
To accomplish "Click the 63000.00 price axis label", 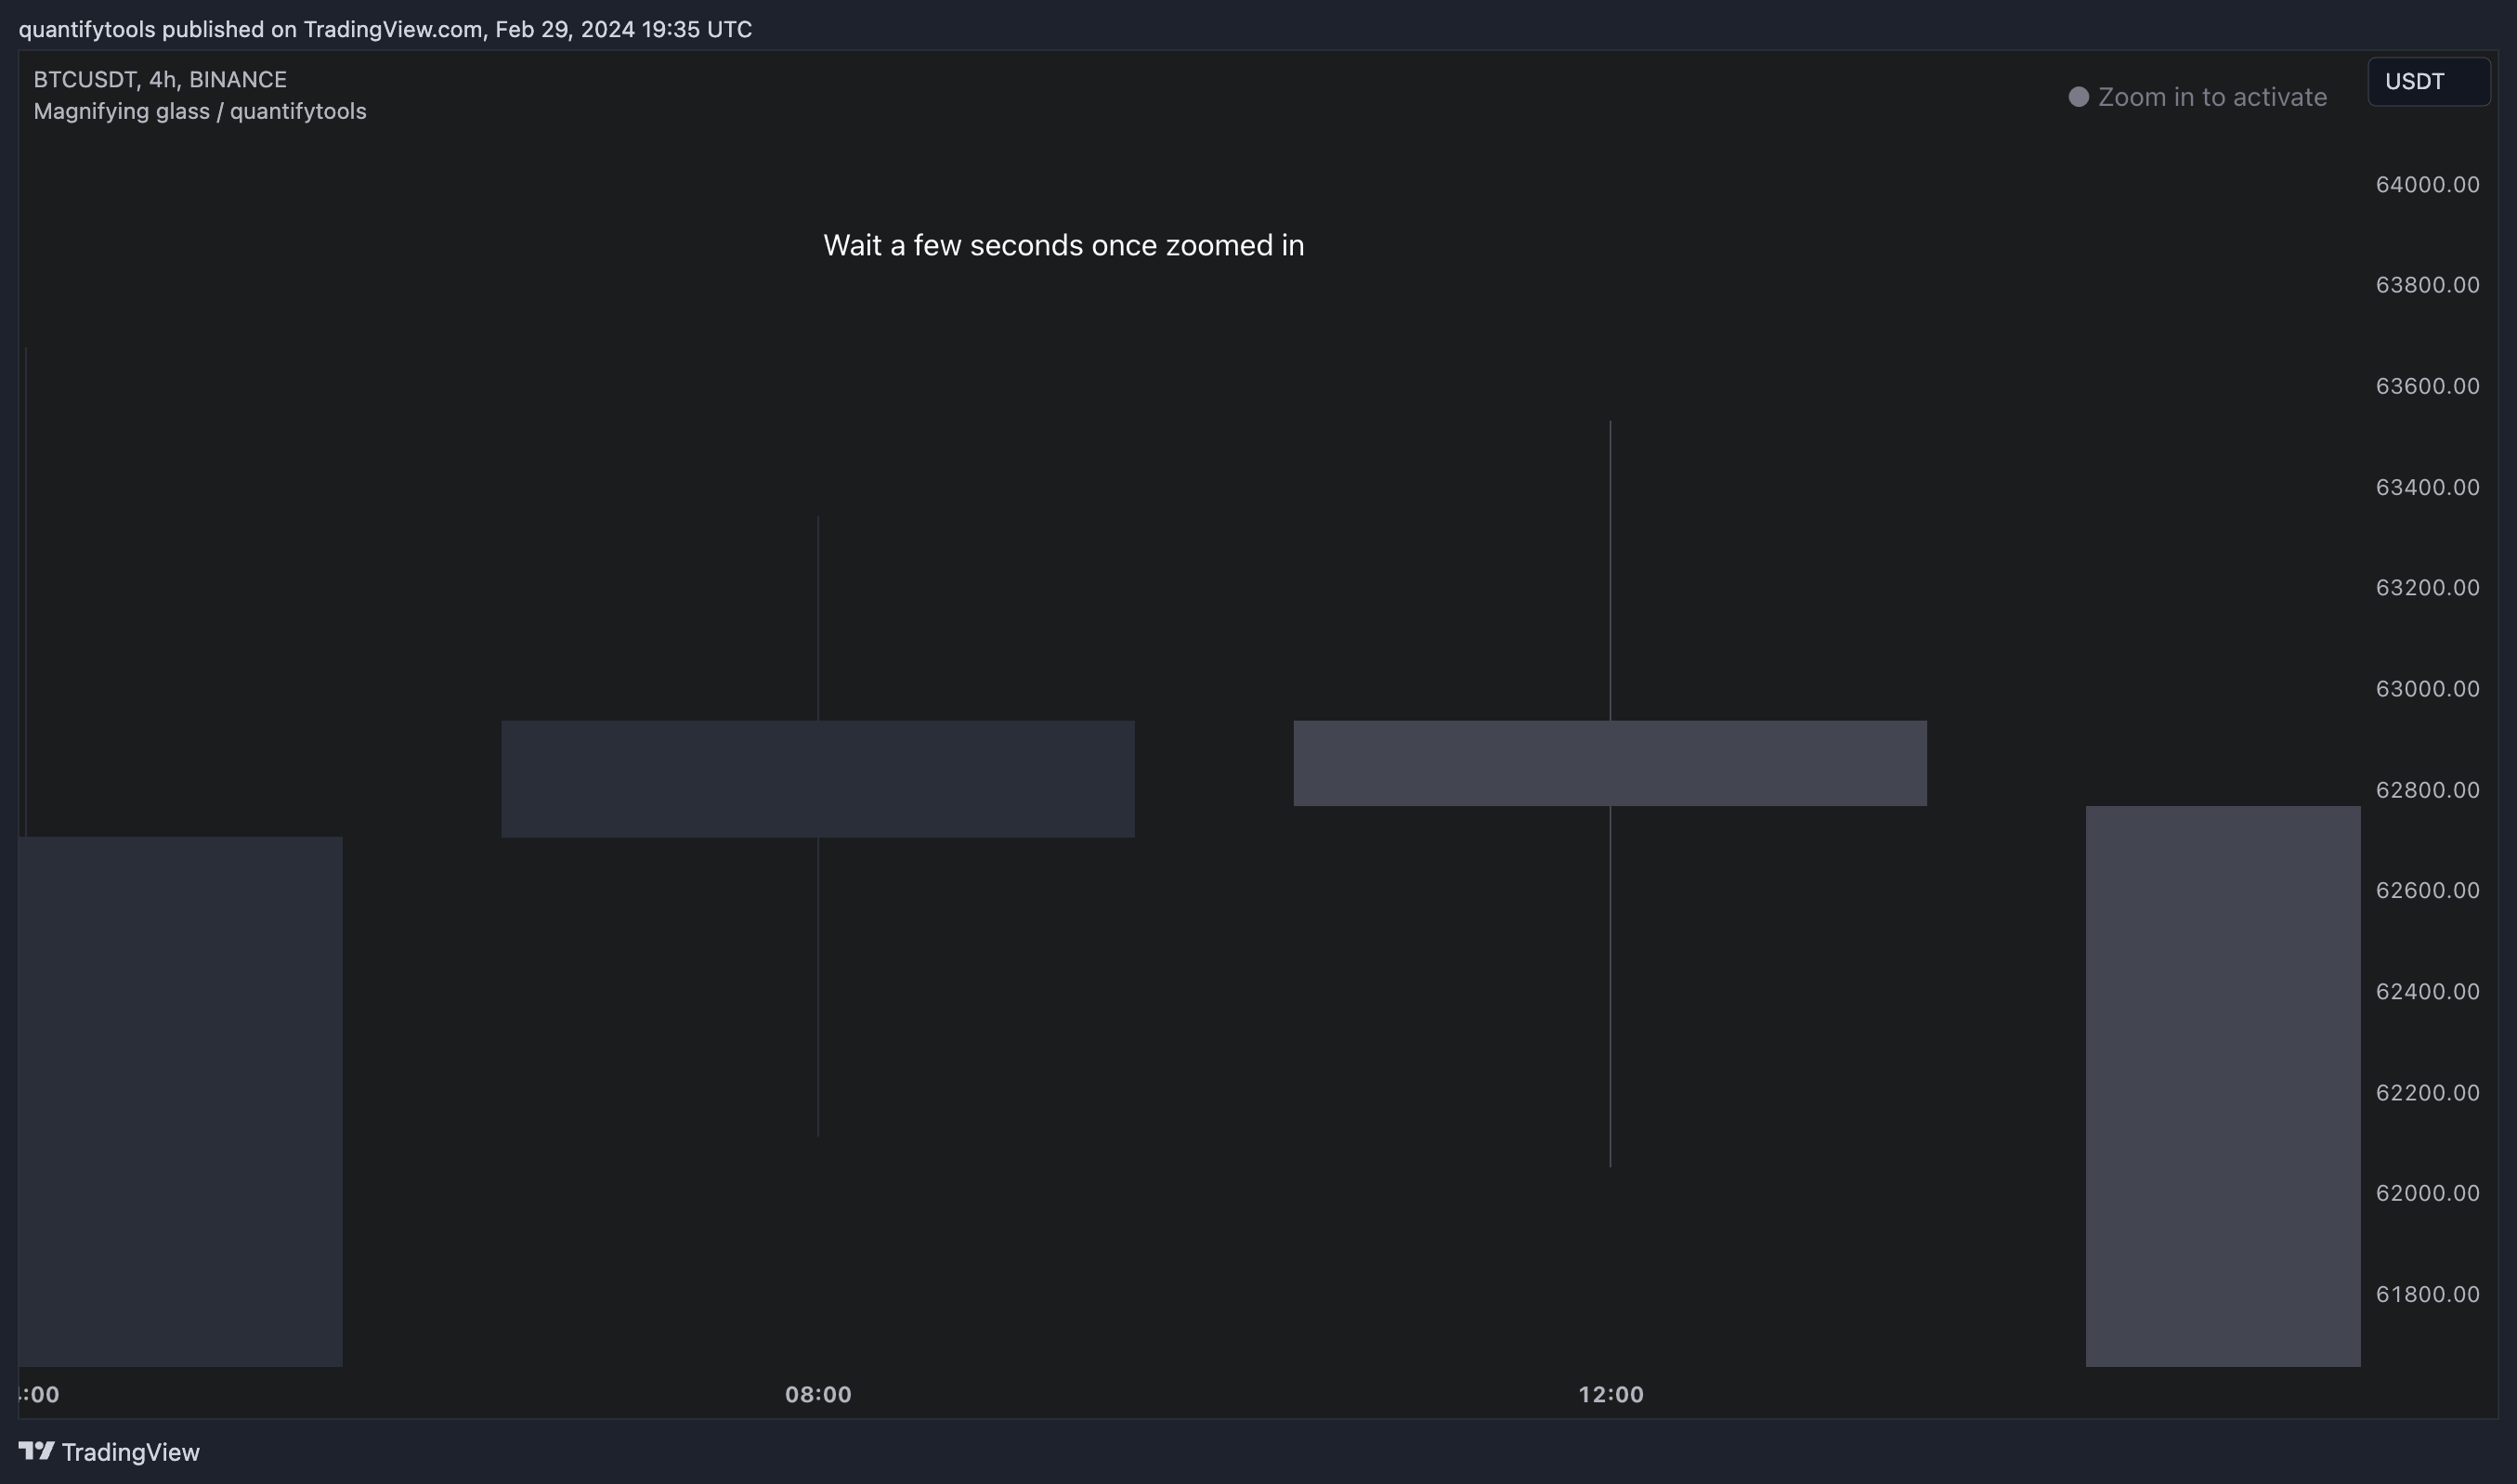I will [2427, 689].
